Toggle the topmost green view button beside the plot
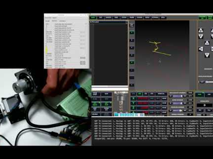The width and height of the screenshot is (213, 159). click(x=132, y=32)
